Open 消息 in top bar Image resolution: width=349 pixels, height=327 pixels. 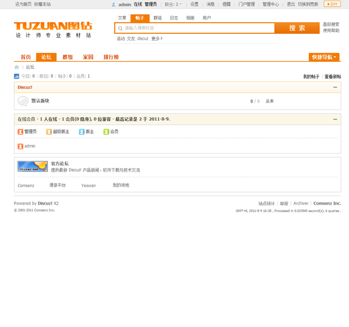pos(211,4)
